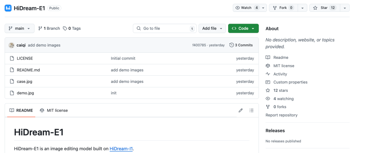Click the fork icon beside 0 forks
Viewport: 370px width, 153px height.
(268, 107)
